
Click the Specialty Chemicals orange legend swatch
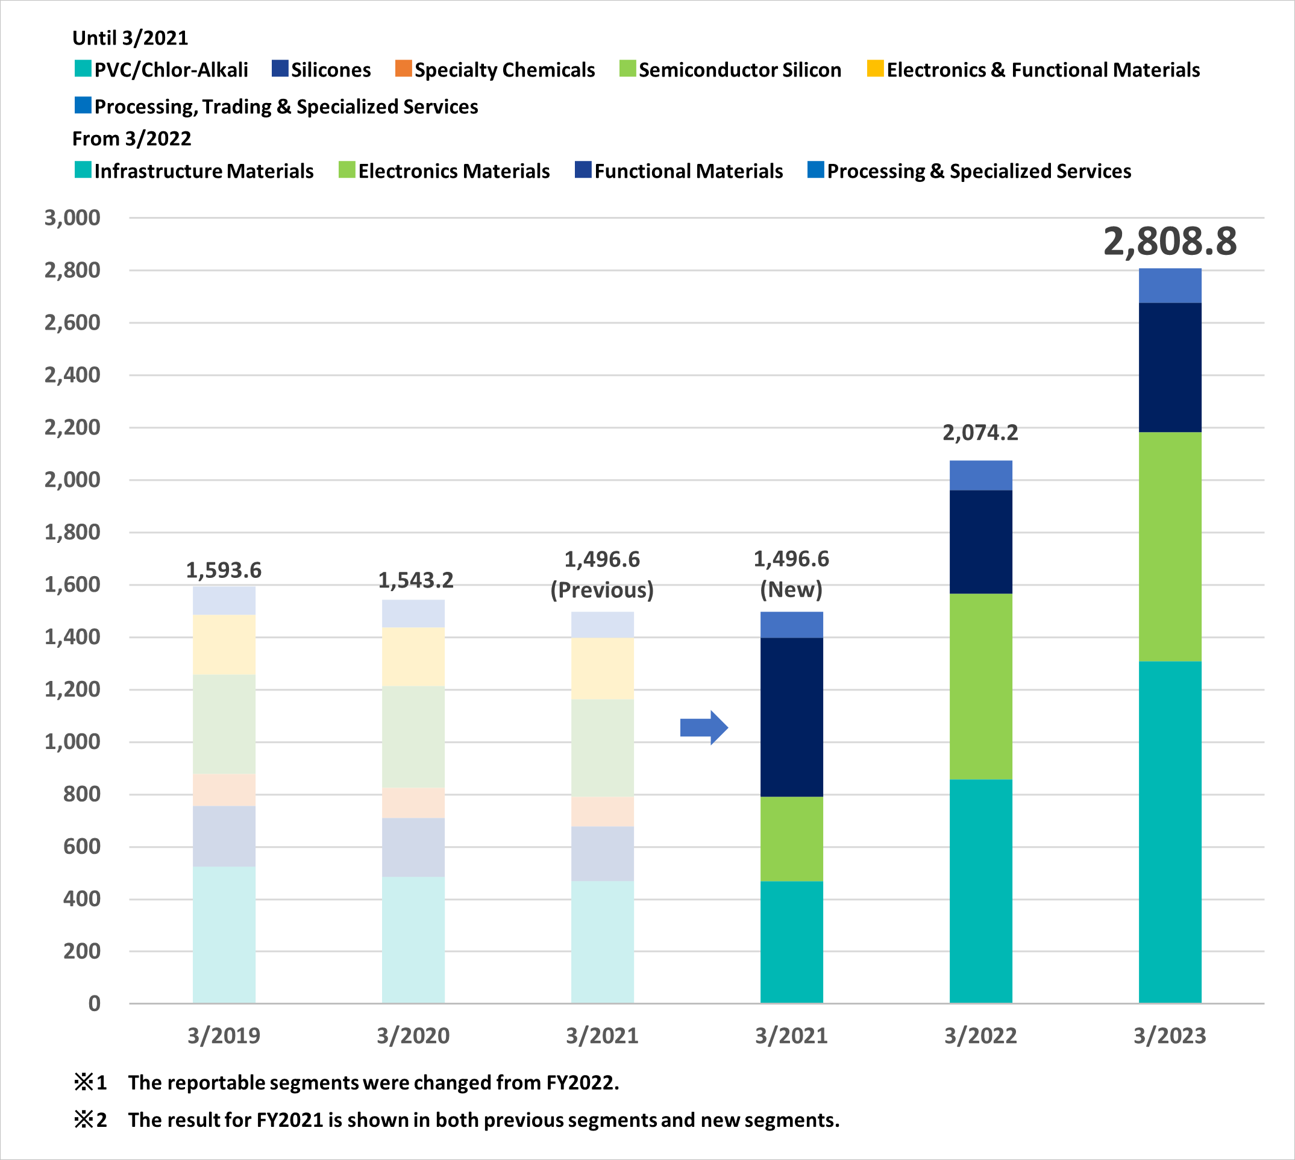(403, 68)
